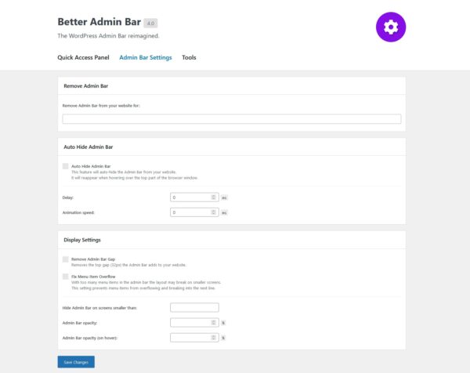Viewport: 470px width, 373px height.
Task: Enable the Auto Hide Admin Bar checkbox
Action: [x=65, y=166]
